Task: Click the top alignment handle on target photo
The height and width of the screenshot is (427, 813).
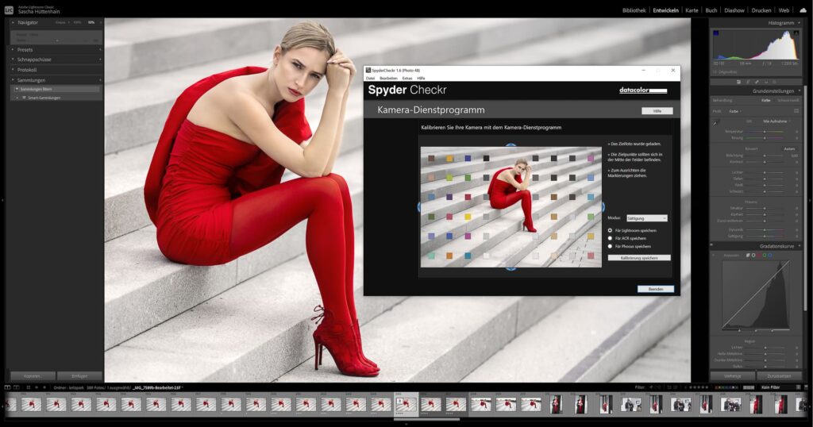Action: (x=511, y=146)
